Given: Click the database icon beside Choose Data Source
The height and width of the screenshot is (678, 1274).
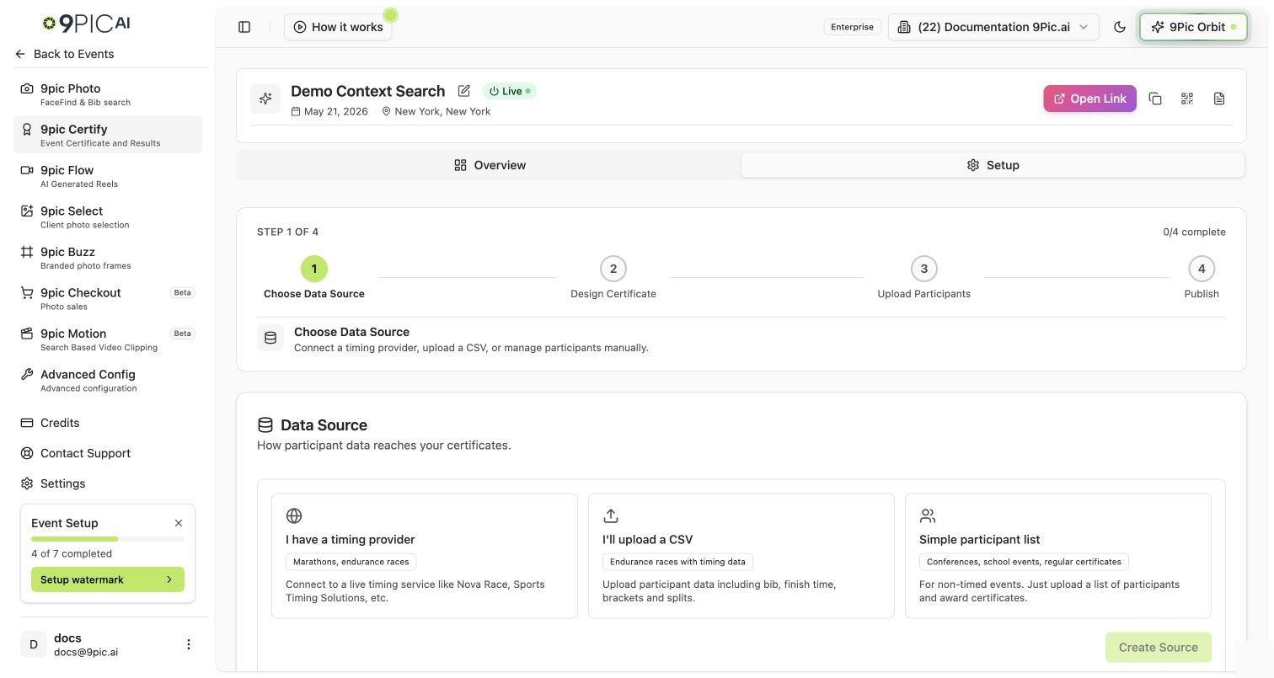Looking at the screenshot, I should point(270,338).
